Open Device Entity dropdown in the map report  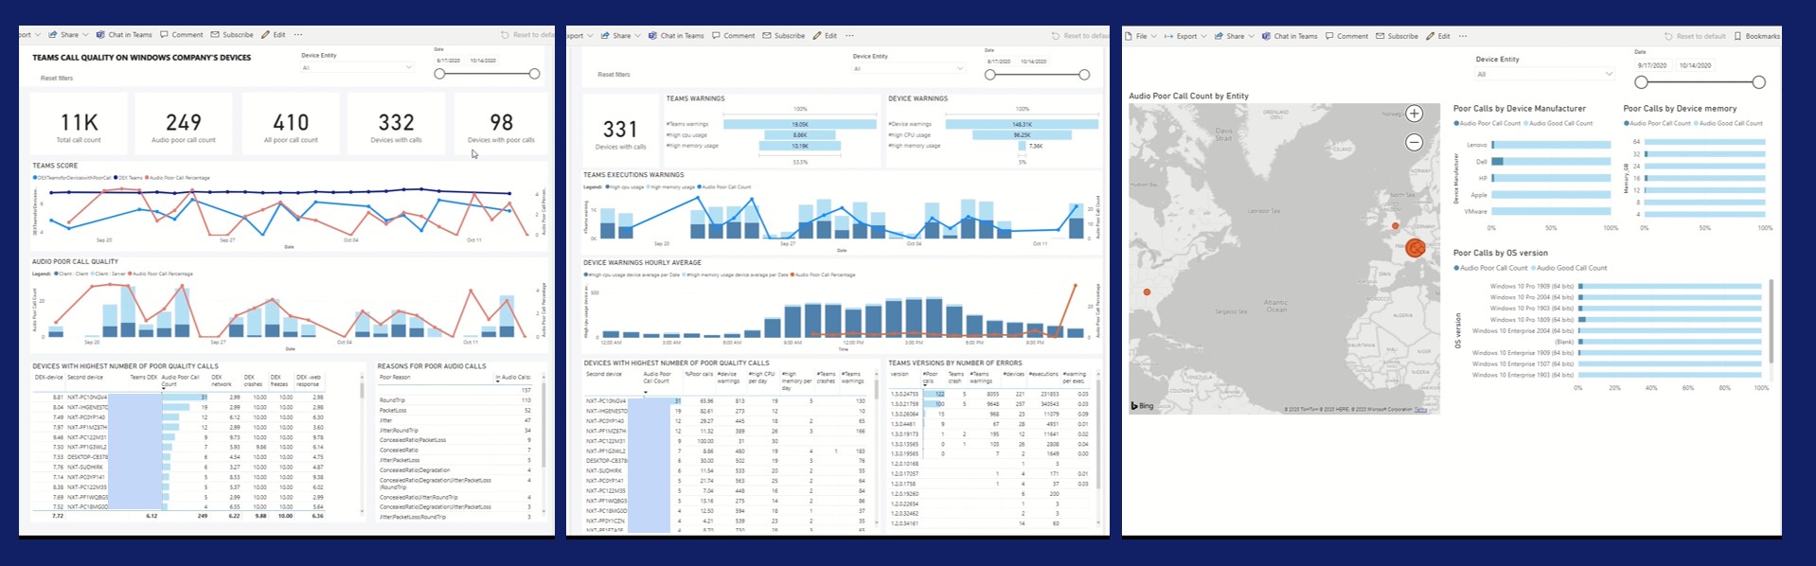(x=1544, y=74)
